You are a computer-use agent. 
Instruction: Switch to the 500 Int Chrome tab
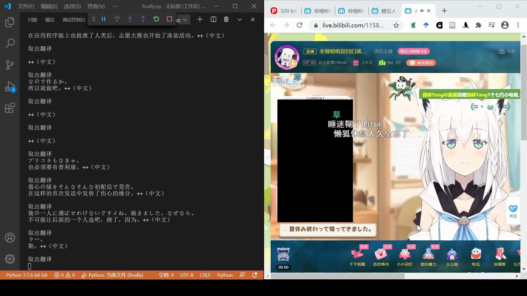point(284,11)
